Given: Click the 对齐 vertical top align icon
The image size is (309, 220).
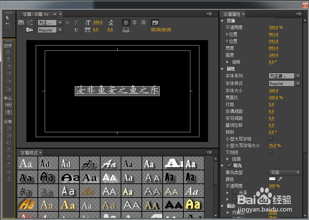Looking at the screenshot, I should (x=8, y=74).
